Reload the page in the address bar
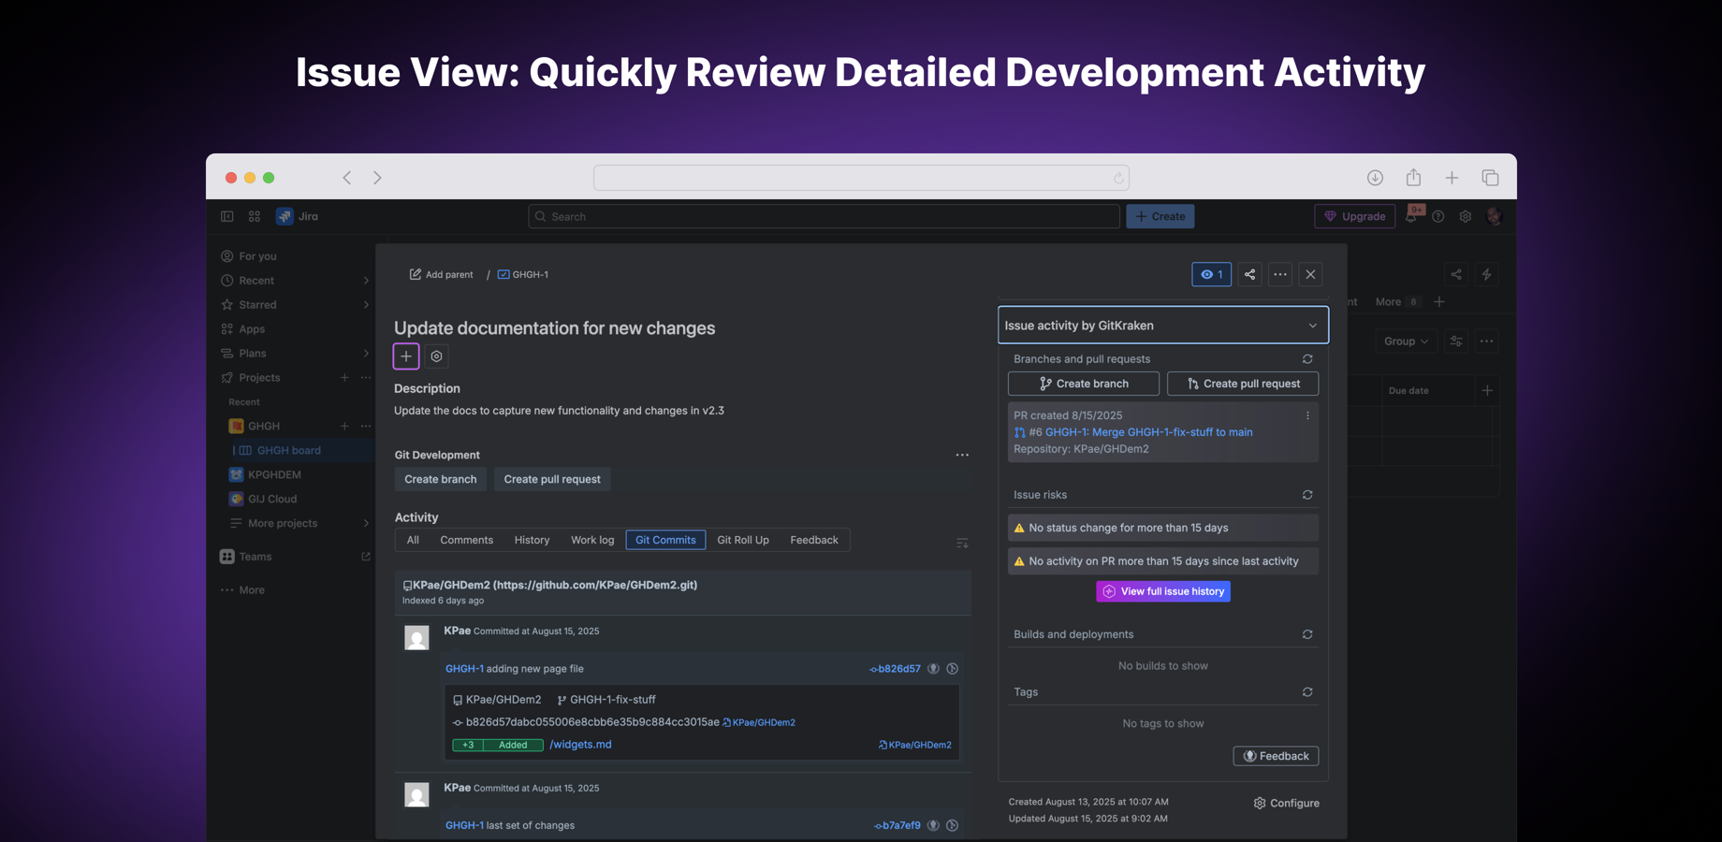 click(x=1118, y=178)
